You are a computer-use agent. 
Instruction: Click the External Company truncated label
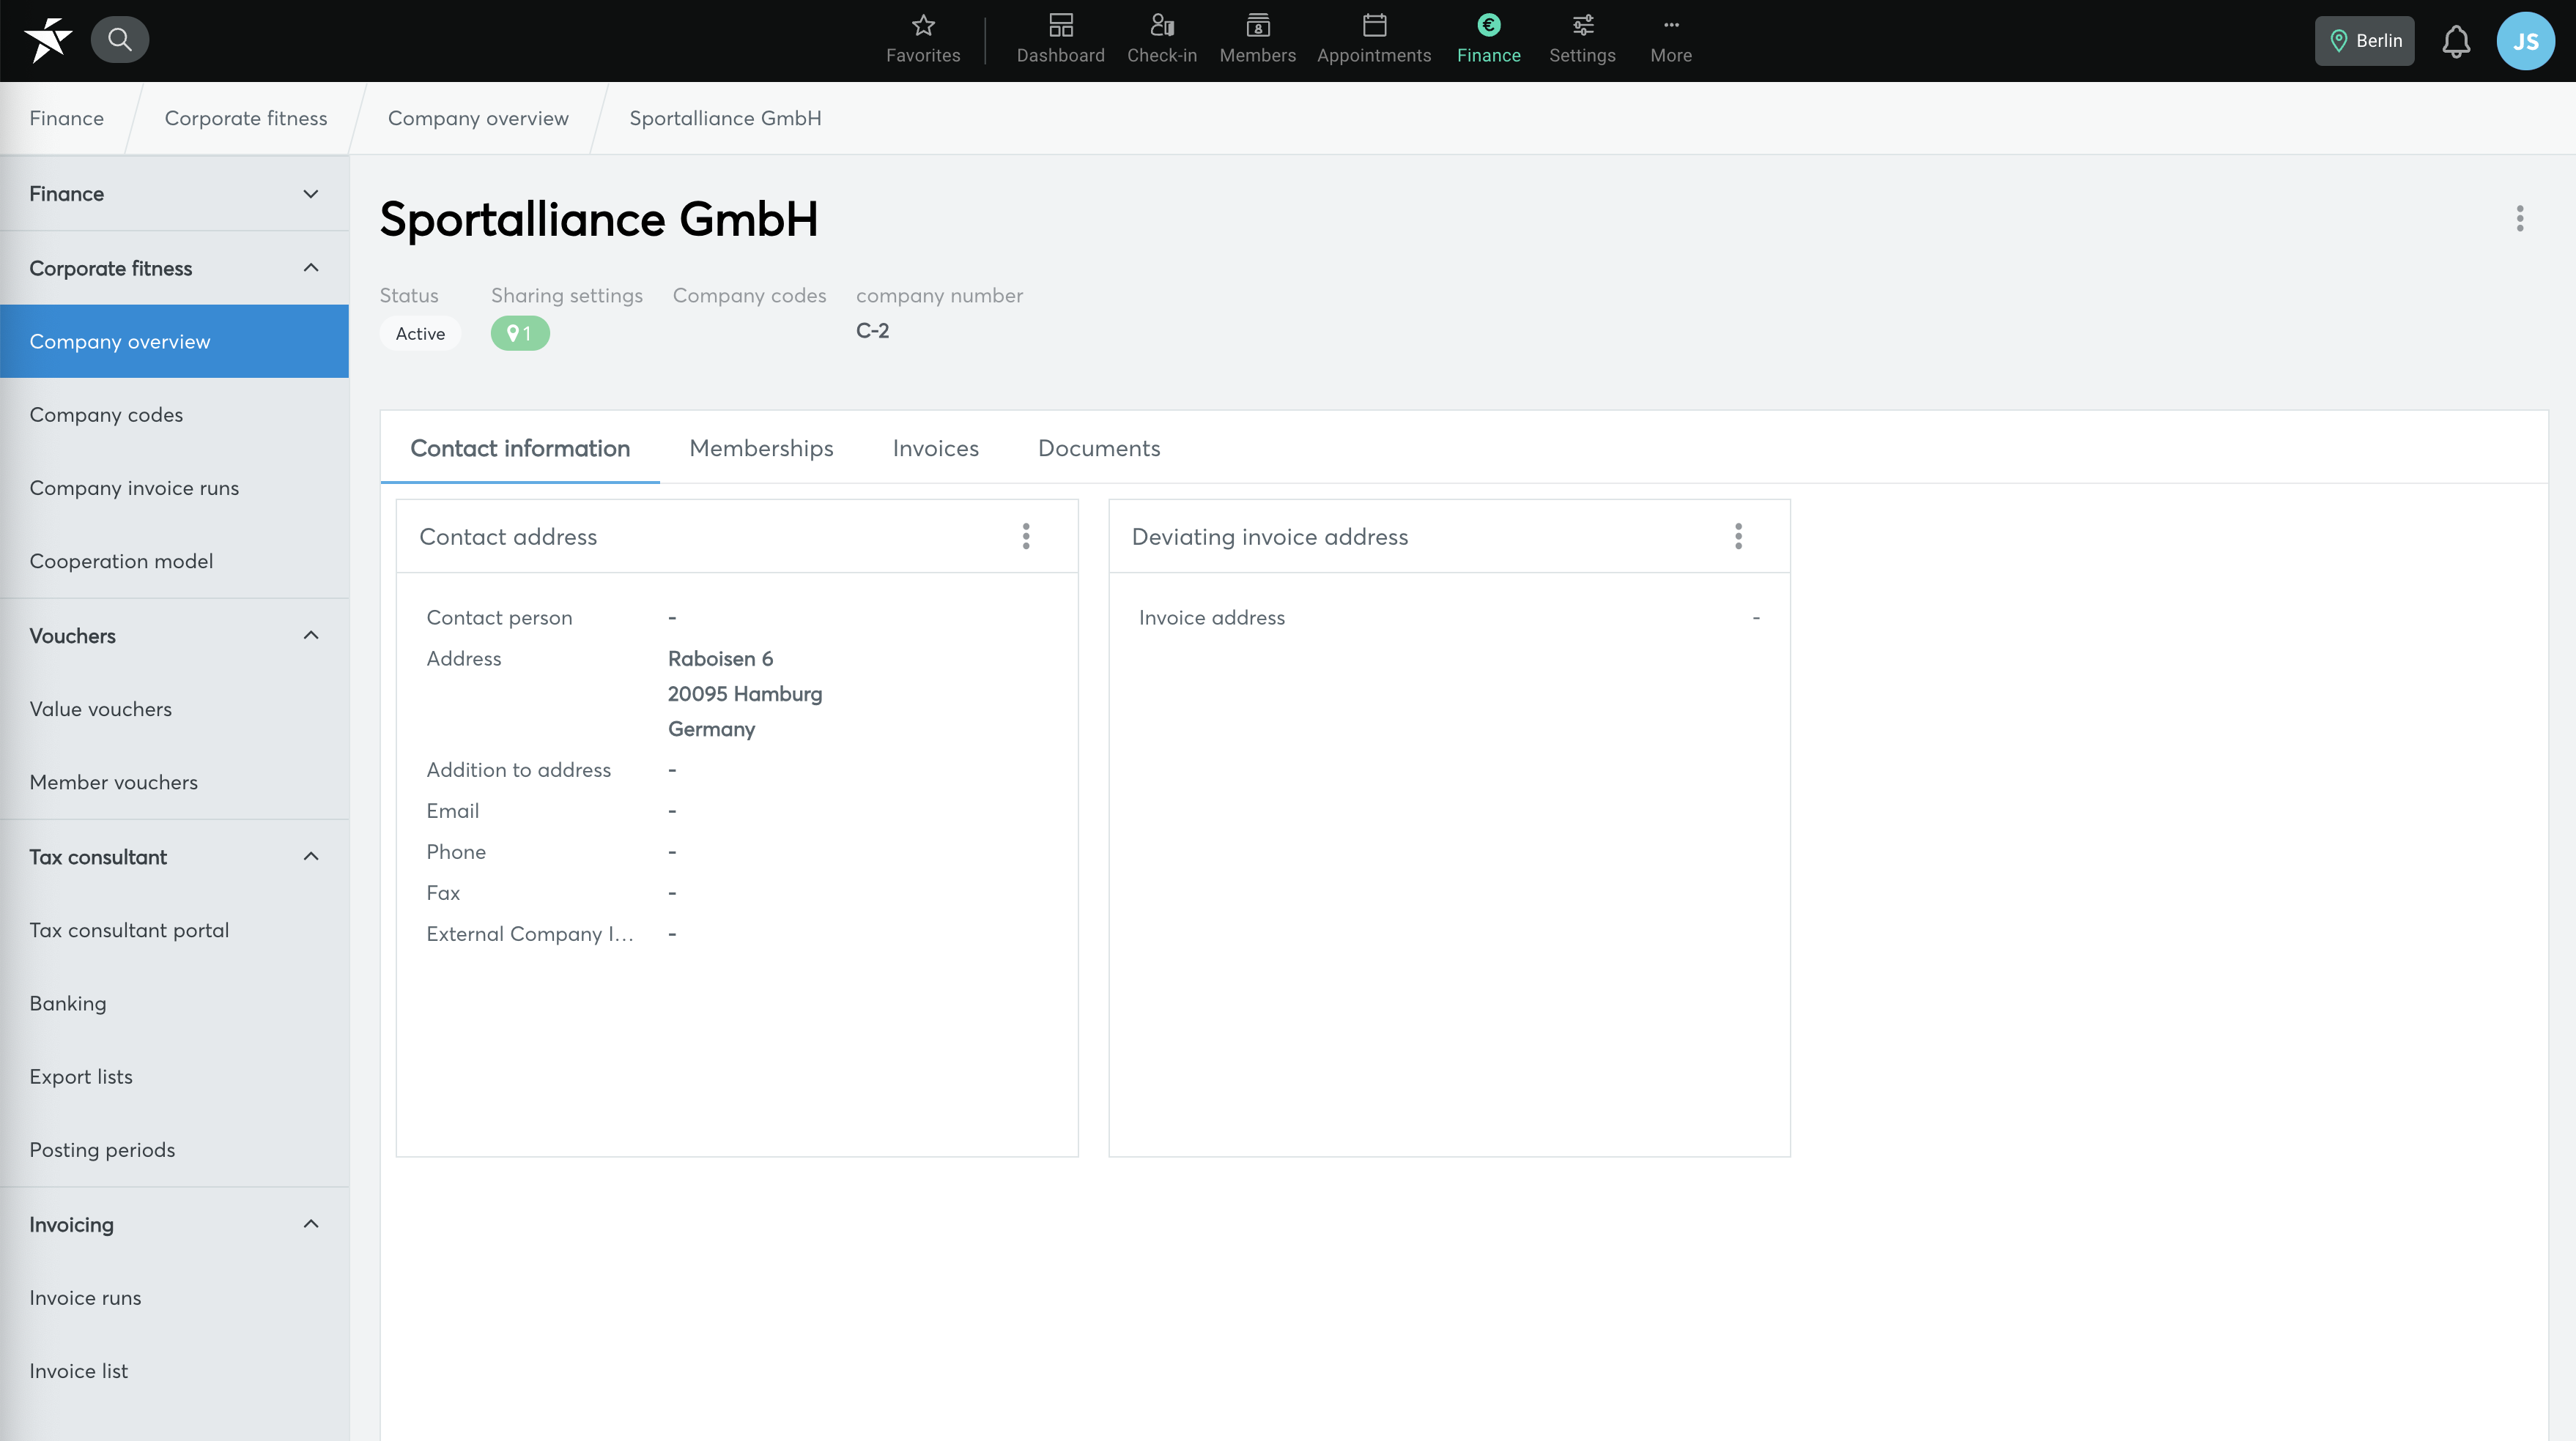530,934
